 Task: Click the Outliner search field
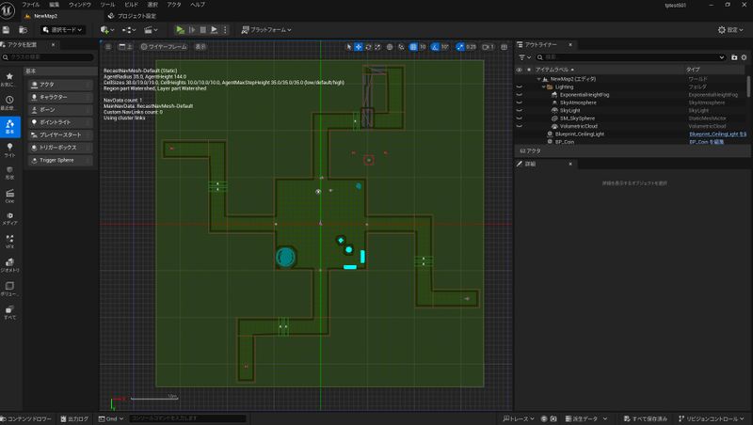coord(631,57)
